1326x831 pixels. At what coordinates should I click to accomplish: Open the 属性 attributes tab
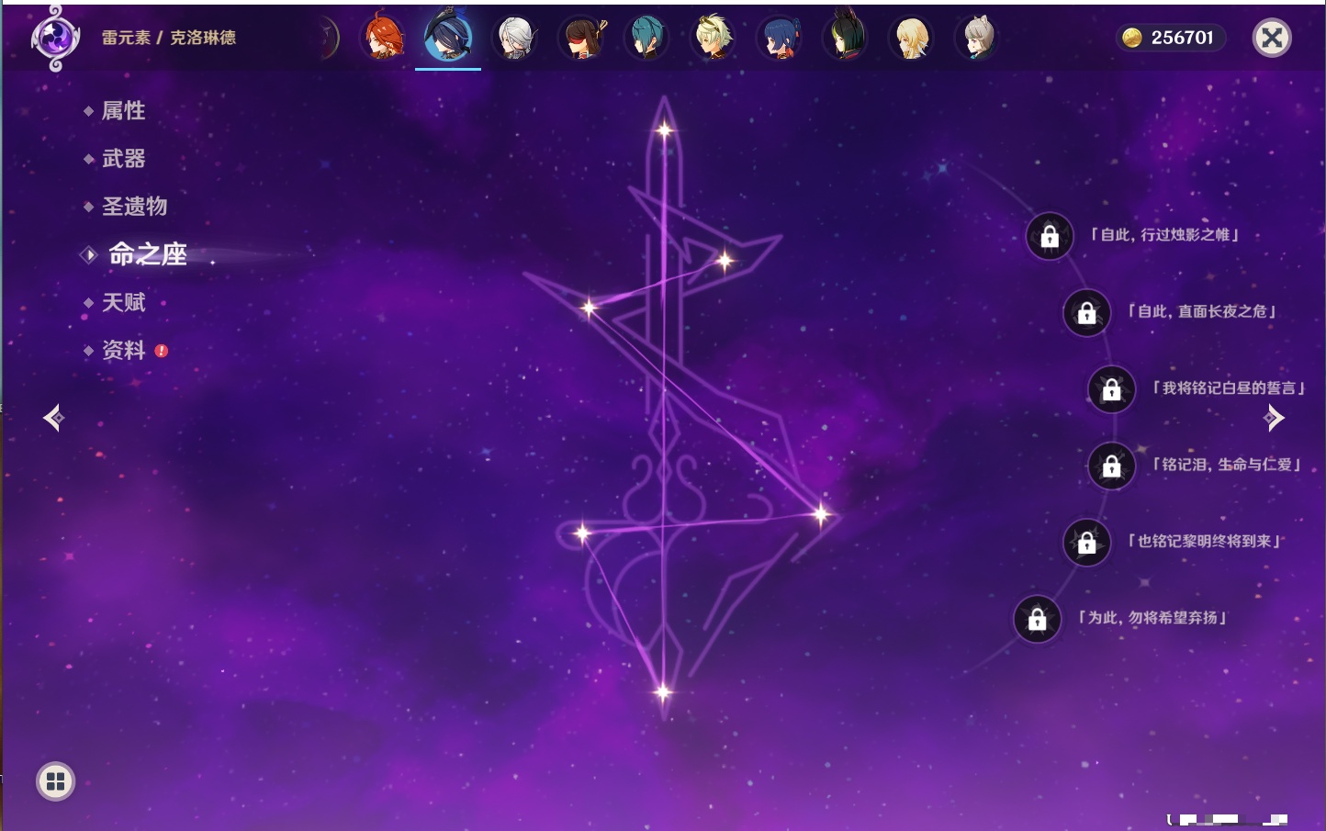(123, 111)
